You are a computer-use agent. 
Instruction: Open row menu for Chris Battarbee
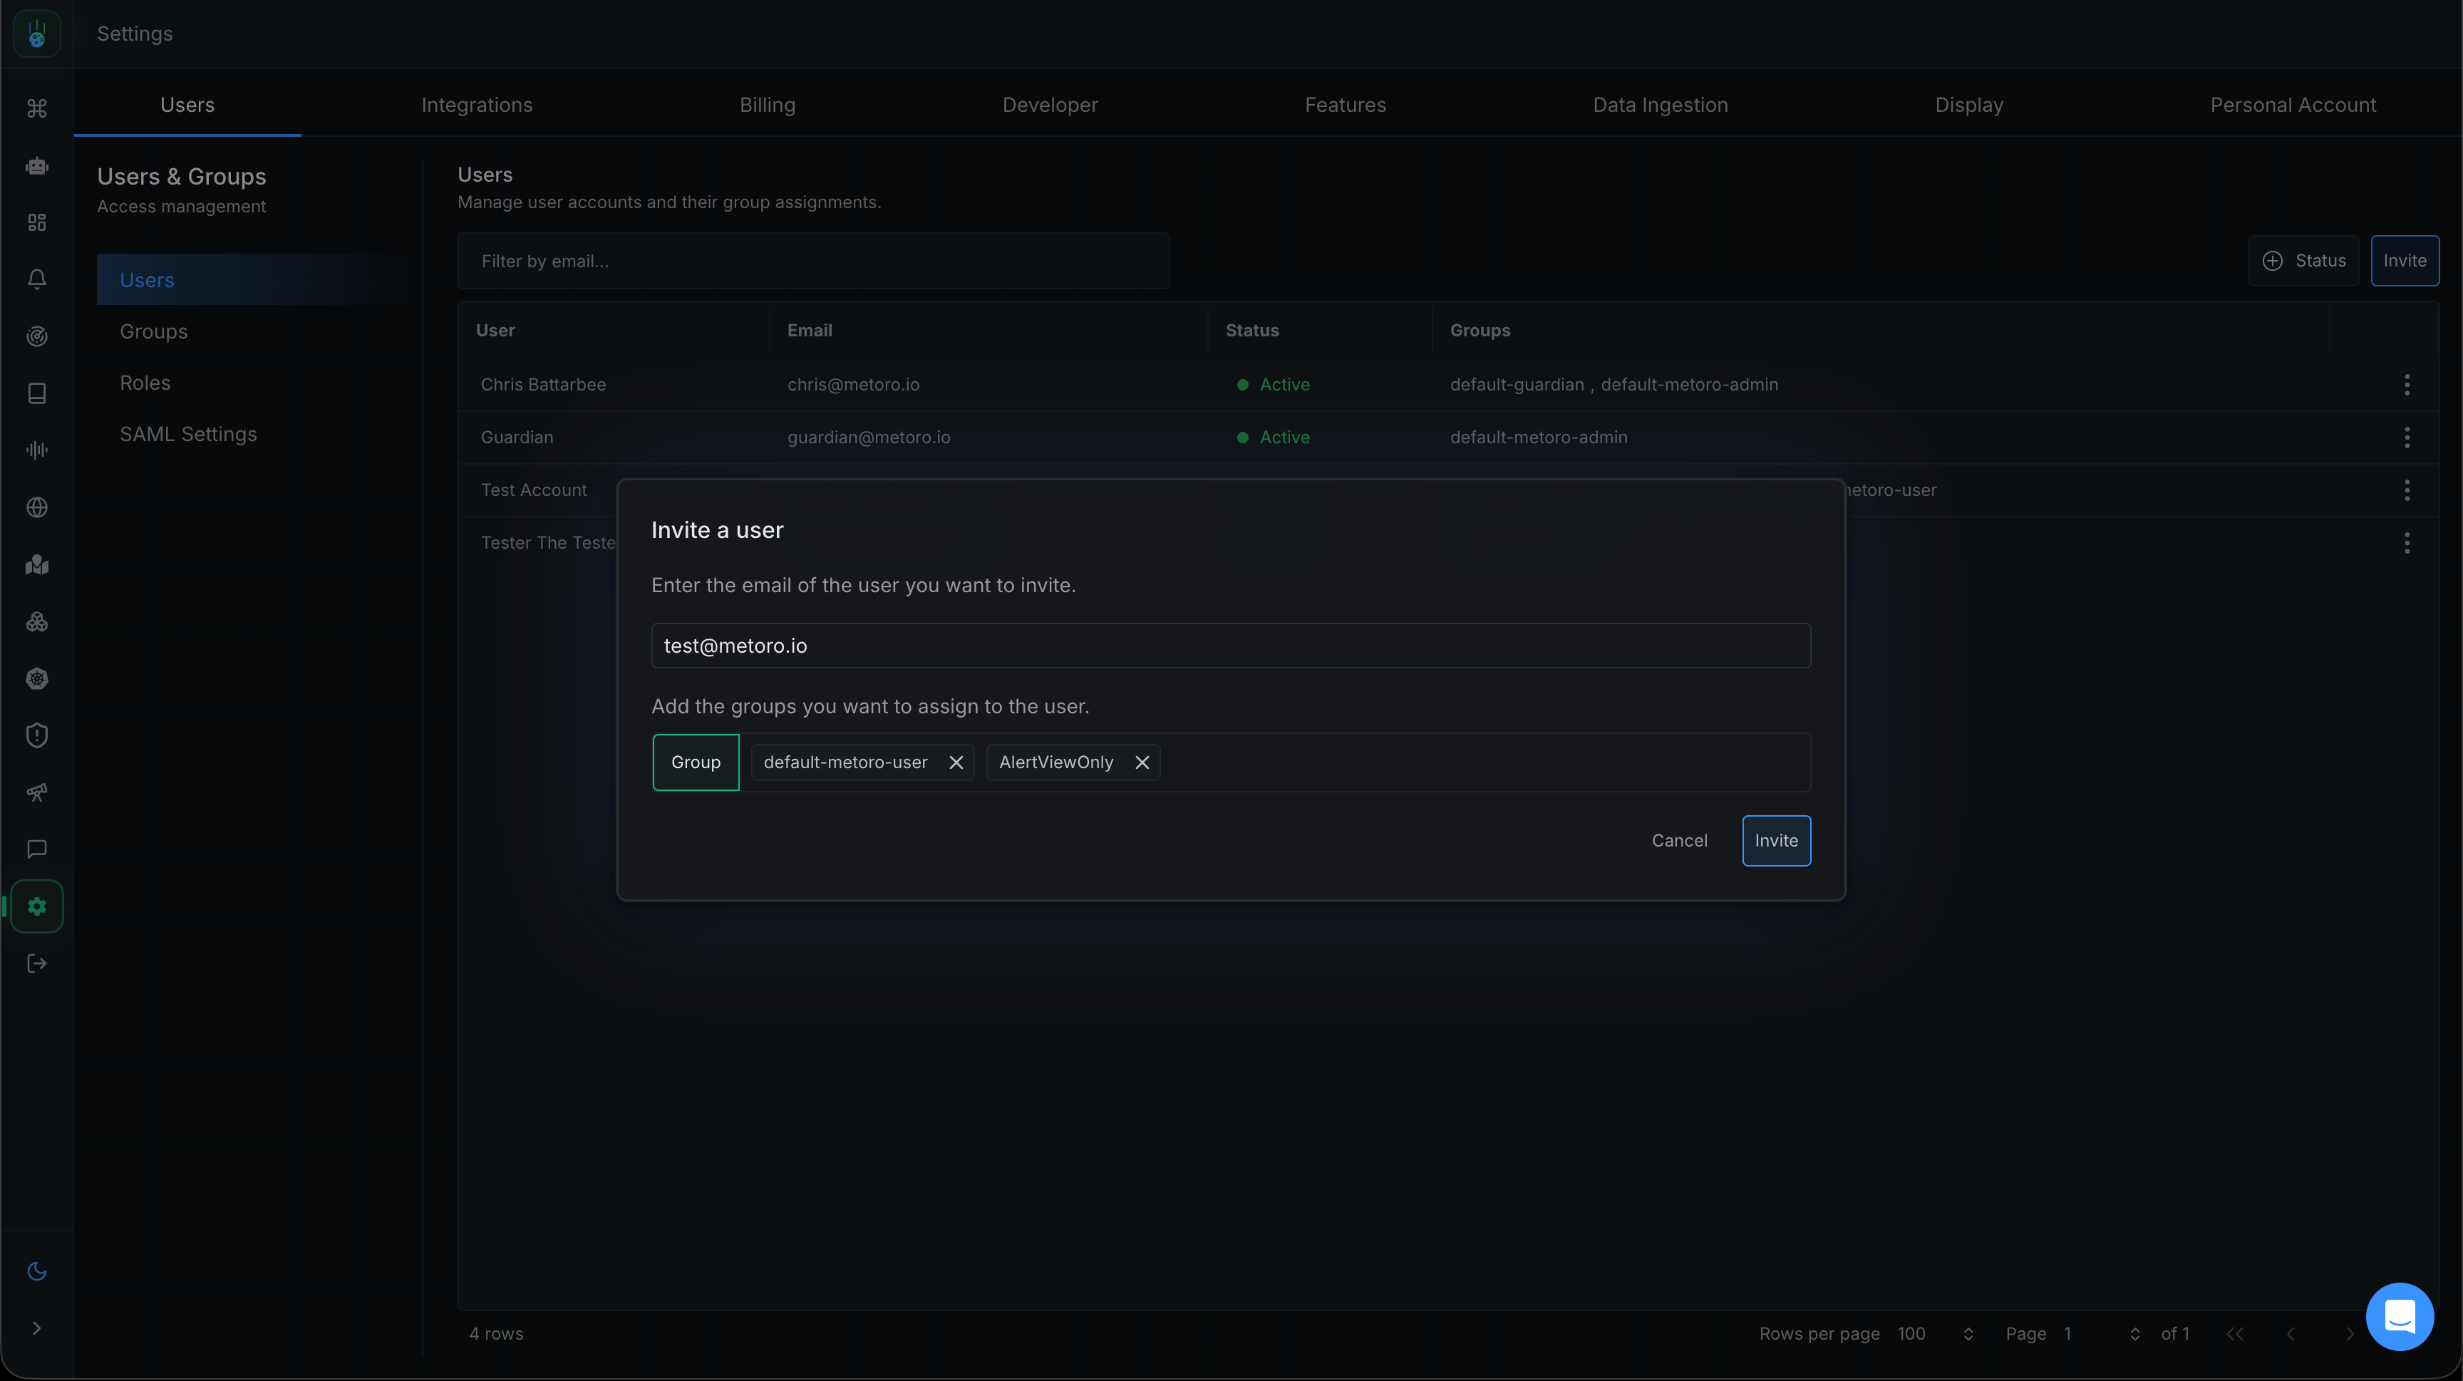tap(2407, 384)
